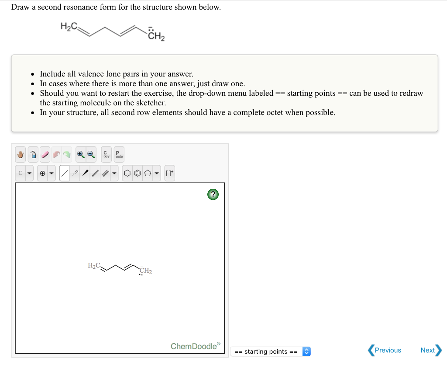Click the redo arrow
Image resolution: width=447 pixels, height=365 pixels.
click(x=67, y=155)
